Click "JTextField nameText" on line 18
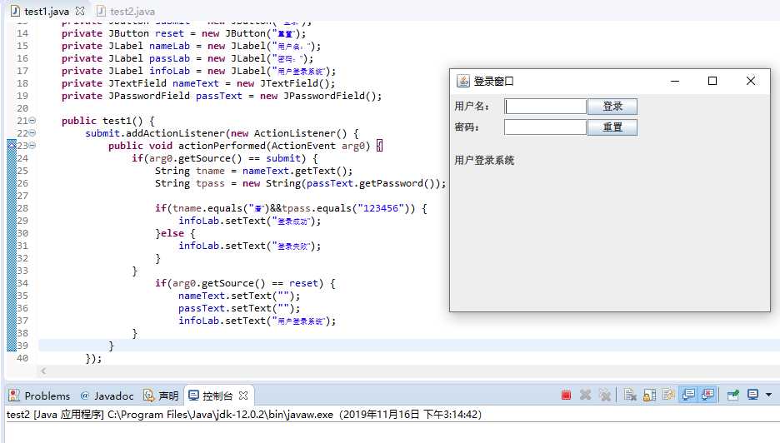Viewport: 780px width, 443px height. 163,83
